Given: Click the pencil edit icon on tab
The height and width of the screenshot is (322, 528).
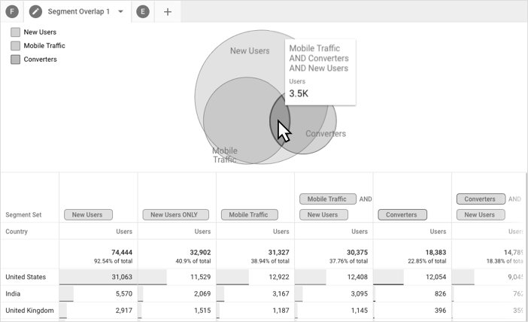Looking at the screenshot, I should [x=35, y=11].
